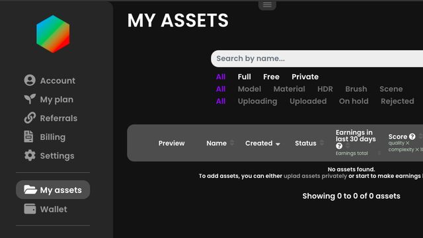Image resolution: width=423 pixels, height=238 pixels.
Task: Click the Preview column header
Action: (x=172, y=143)
